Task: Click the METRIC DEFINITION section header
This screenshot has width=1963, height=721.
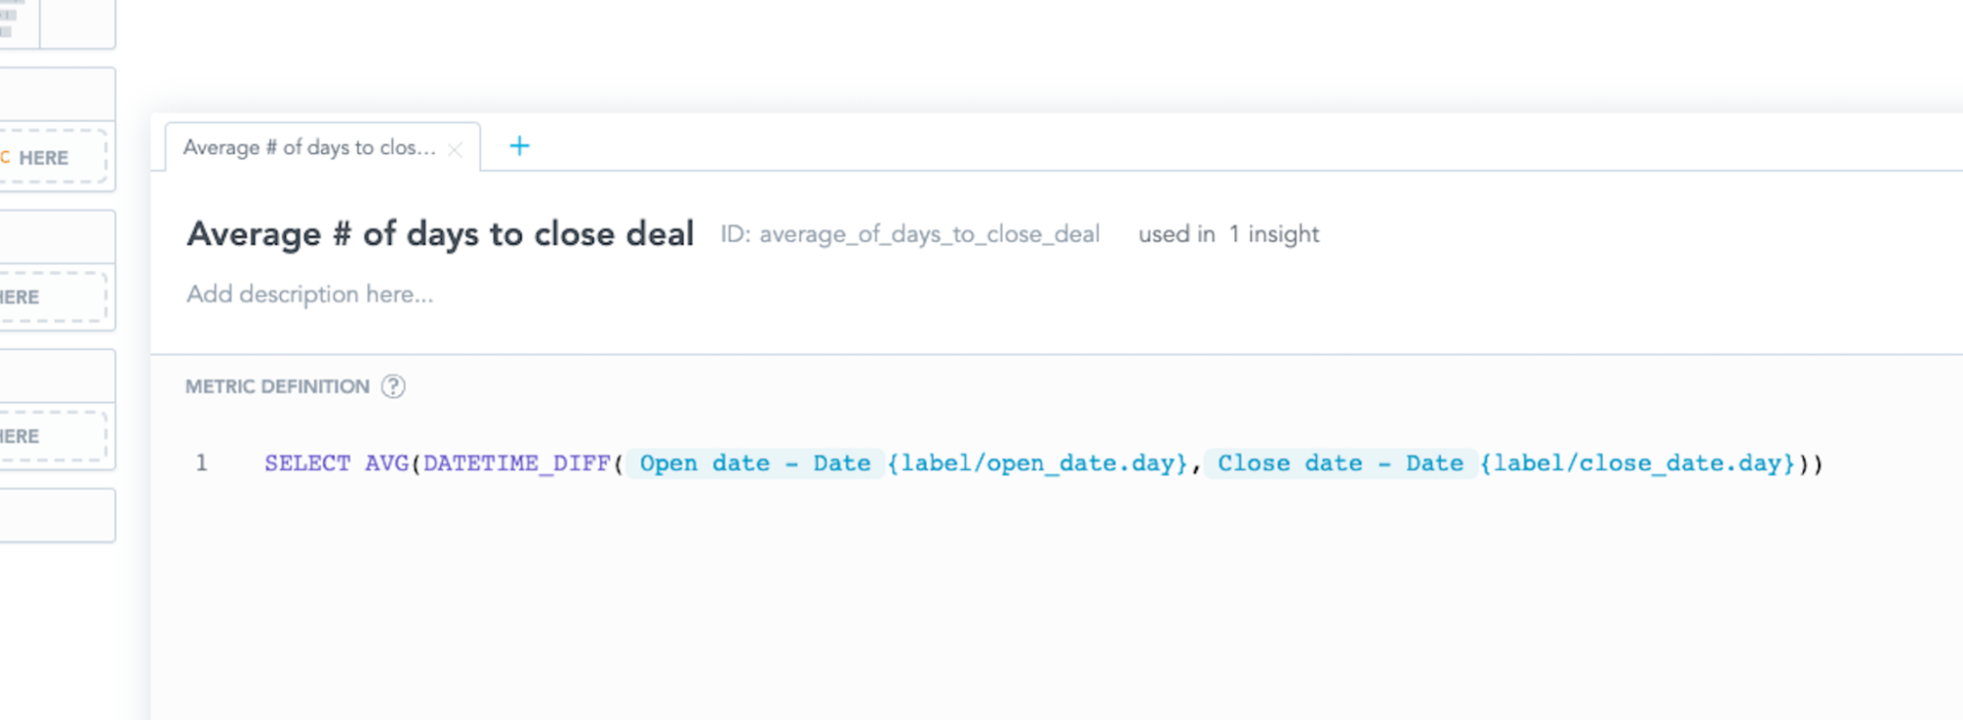Action: [277, 386]
